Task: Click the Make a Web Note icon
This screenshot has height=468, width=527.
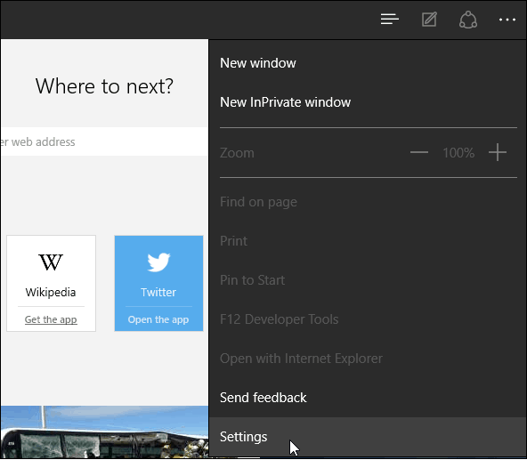Action: pyautogui.click(x=429, y=20)
